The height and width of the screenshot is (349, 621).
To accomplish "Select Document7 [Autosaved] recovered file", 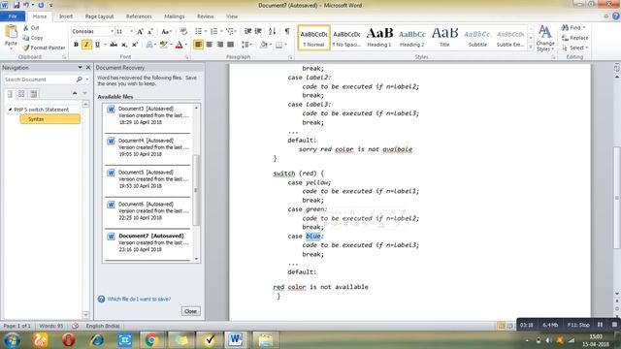I will tap(148, 243).
